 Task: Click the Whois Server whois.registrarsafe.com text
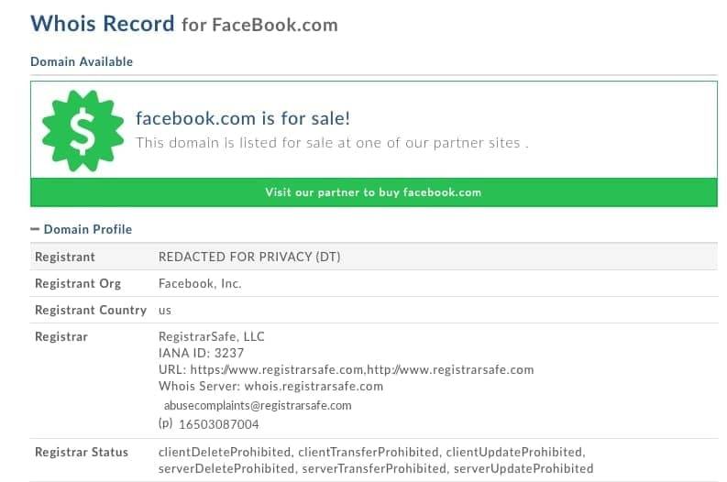click(270, 386)
